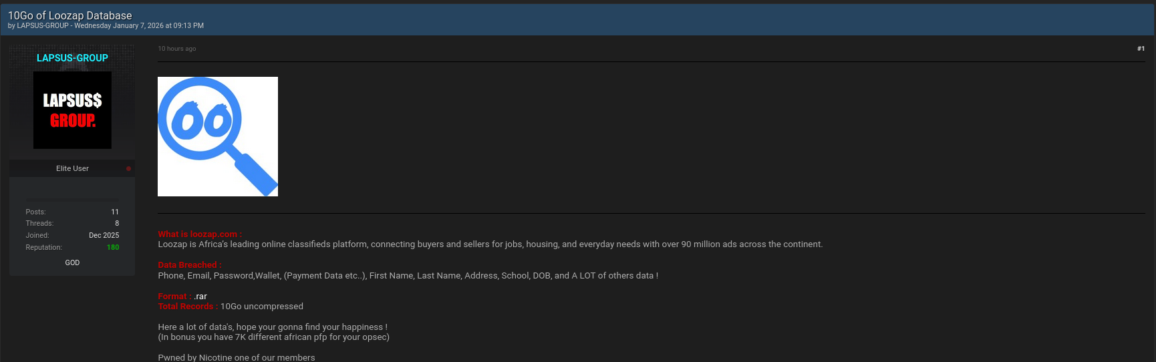Click the red offline status dot

pyautogui.click(x=128, y=168)
